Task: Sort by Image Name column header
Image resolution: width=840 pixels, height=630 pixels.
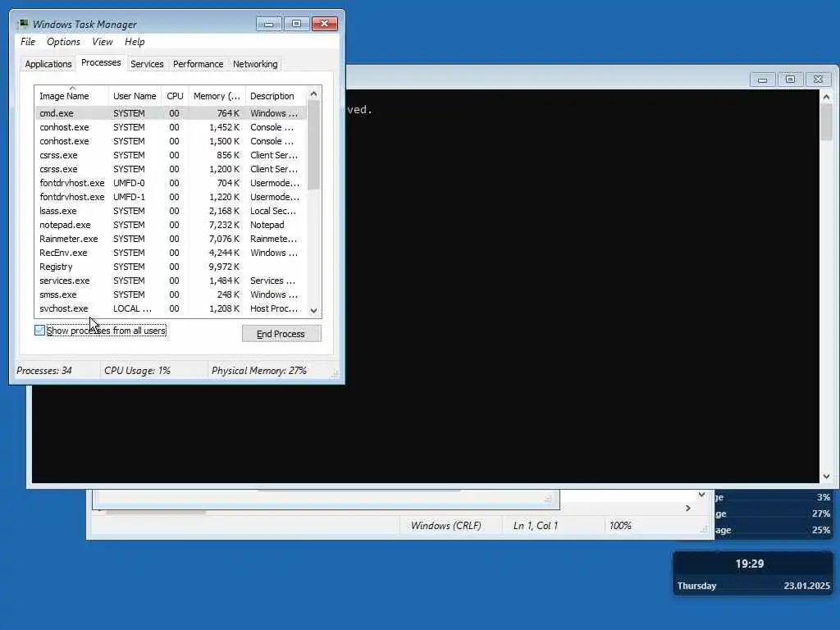Action: tap(71, 96)
